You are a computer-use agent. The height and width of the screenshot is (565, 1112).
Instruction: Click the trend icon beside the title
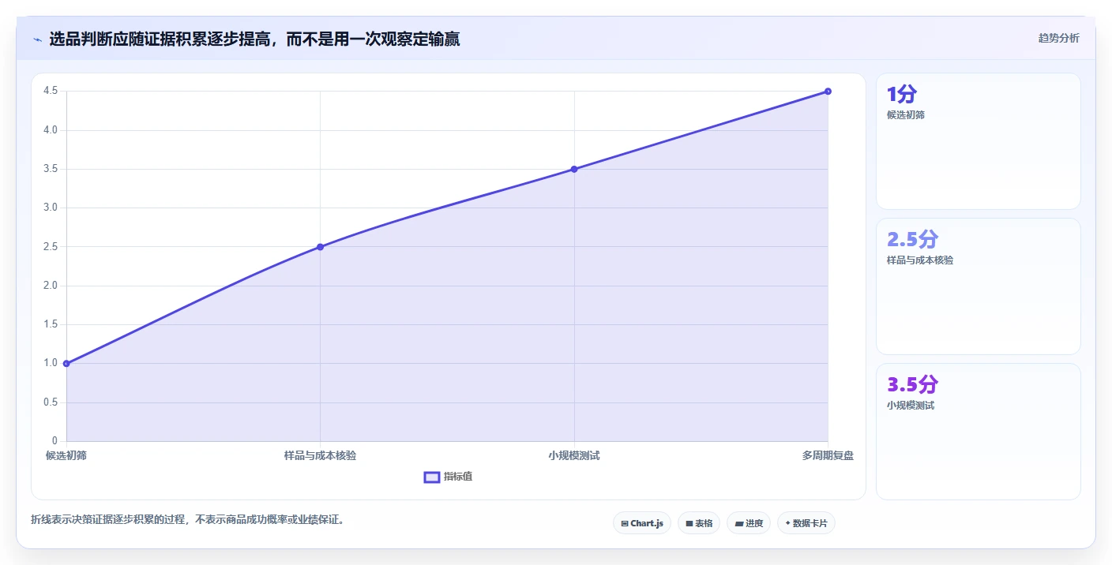click(x=37, y=39)
